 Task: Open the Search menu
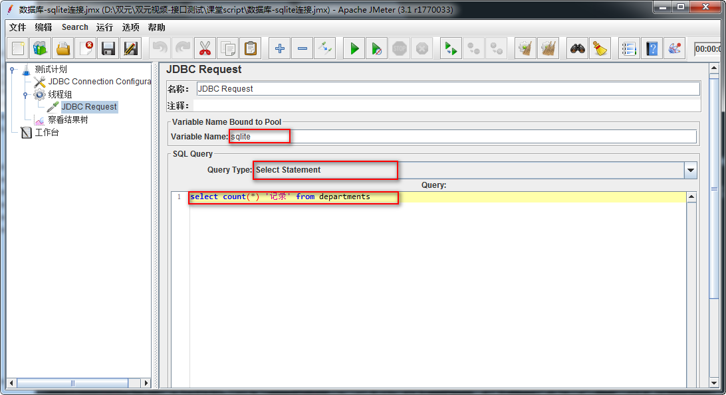click(x=74, y=27)
